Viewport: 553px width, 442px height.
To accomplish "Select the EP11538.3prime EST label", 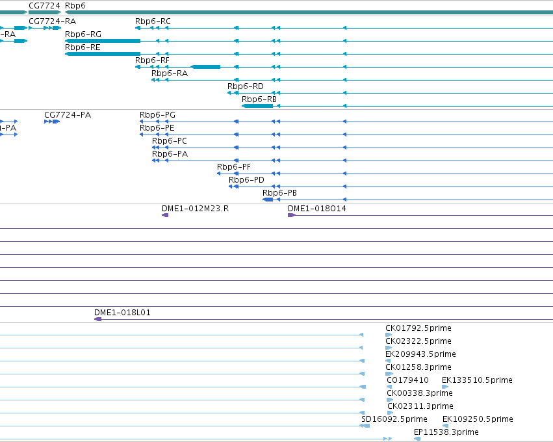I will click(446, 433).
